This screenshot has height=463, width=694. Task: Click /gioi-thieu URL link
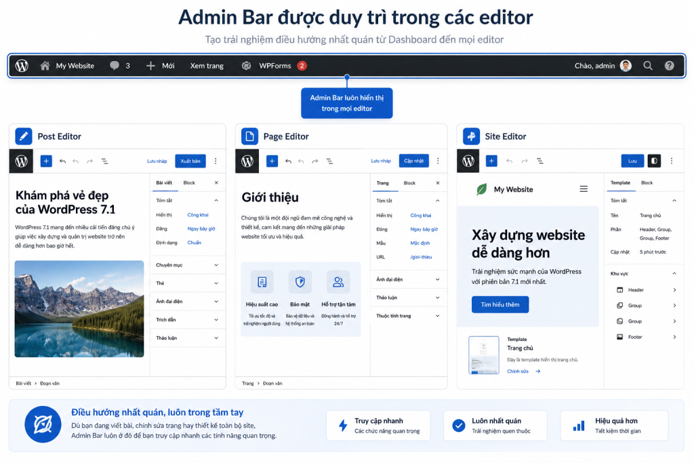[x=421, y=257]
